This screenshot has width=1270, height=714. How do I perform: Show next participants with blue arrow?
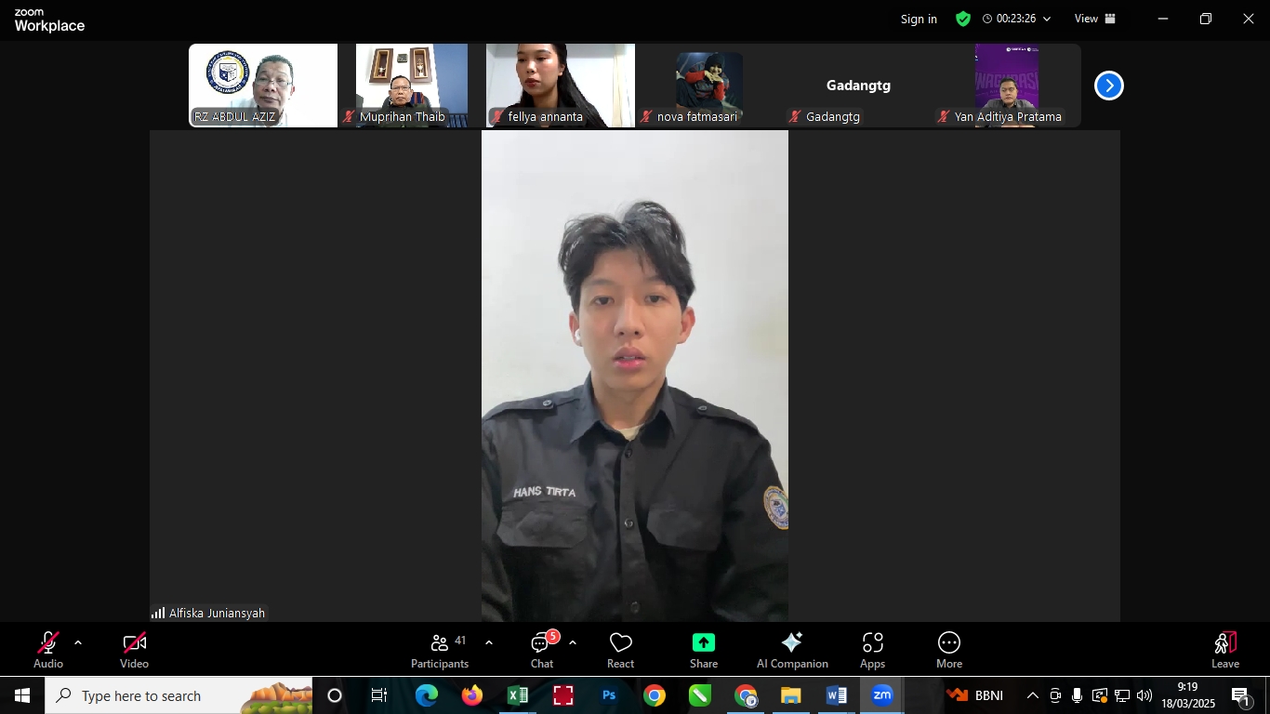tap(1108, 86)
